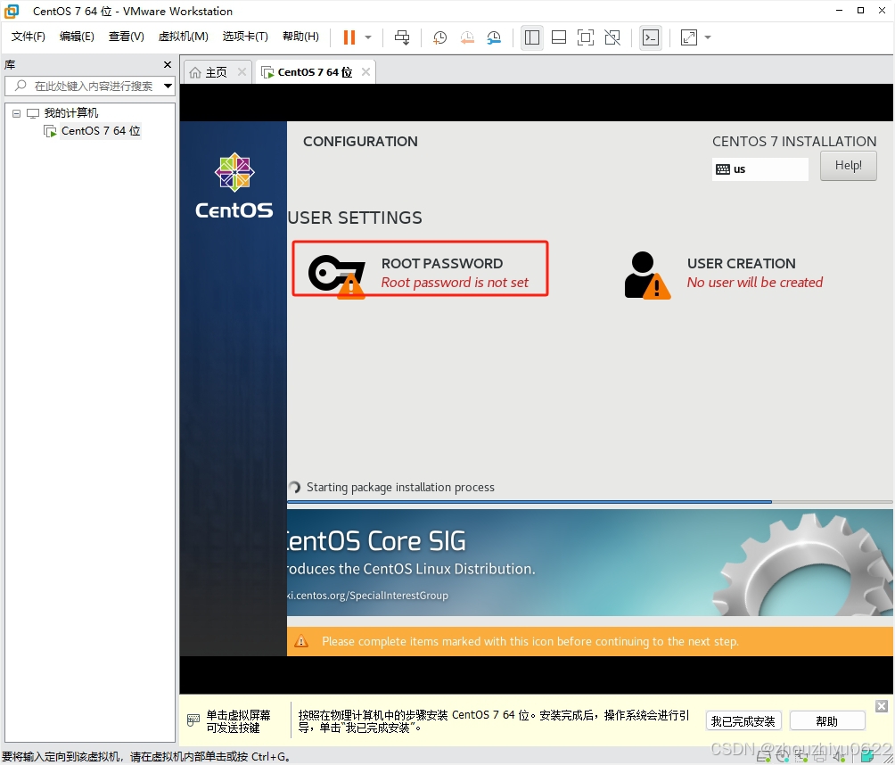Select 我的计算机 in the library tree

[x=70, y=113]
